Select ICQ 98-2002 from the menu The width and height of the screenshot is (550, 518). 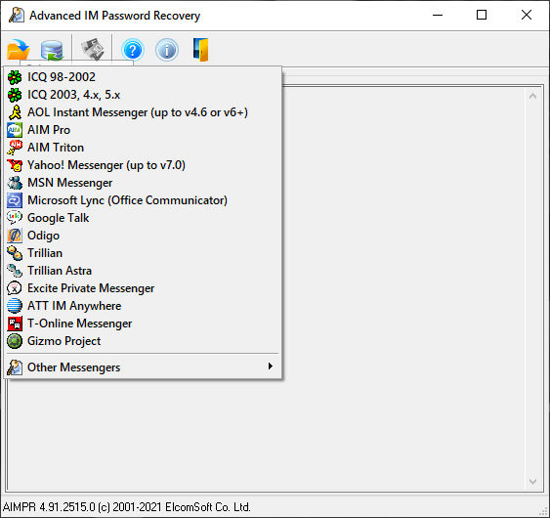point(143,77)
